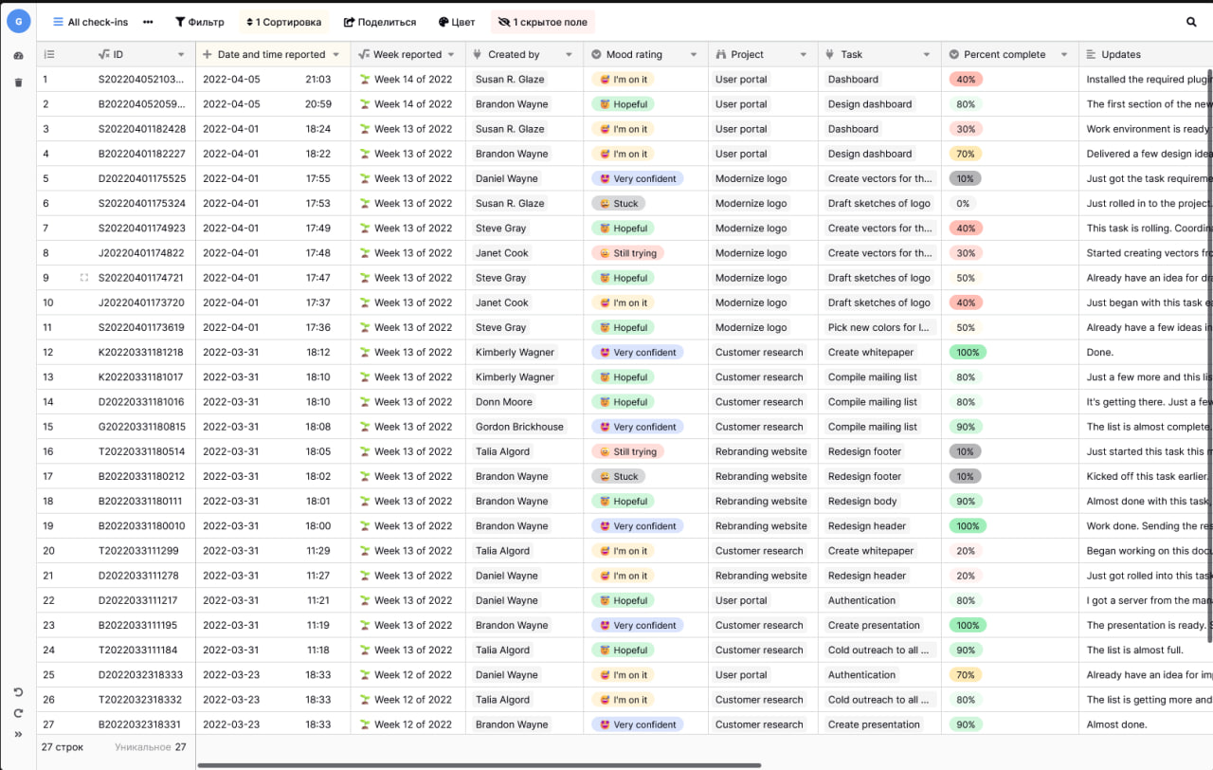This screenshot has height=770, width=1213.
Task: Open the ID column dropdown arrow
Action: tap(181, 55)
